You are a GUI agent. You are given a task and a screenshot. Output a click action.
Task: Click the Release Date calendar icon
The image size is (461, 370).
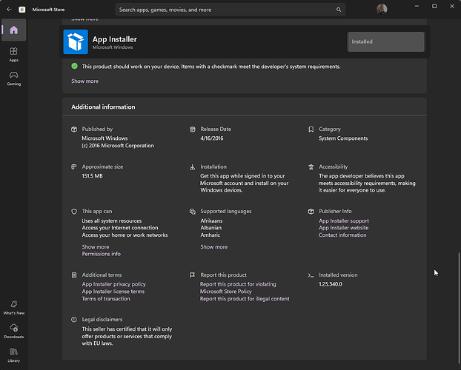click(x=192, y=129)
